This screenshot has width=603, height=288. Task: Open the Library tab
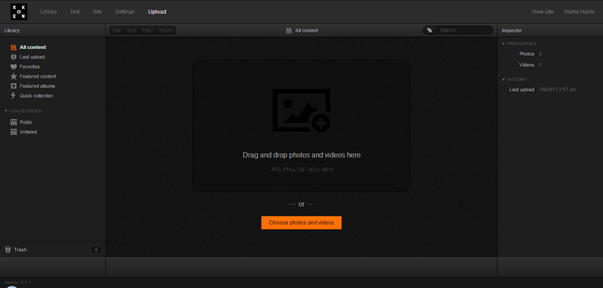coord(49,11)
